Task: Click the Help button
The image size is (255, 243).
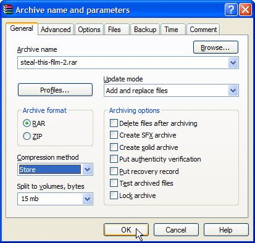Action: click(x=226, y=230)
